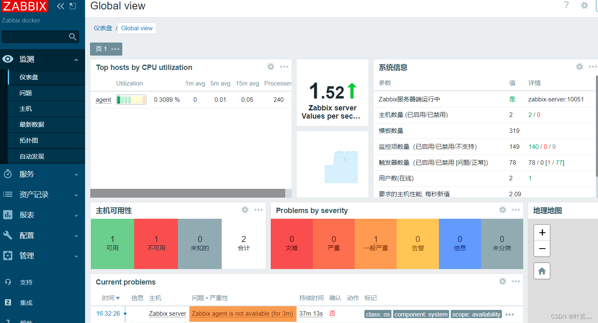This screenshot has height=323, width=598.
Task: Click the Configuration wrench icon
Action: click(x=8, y=235)
